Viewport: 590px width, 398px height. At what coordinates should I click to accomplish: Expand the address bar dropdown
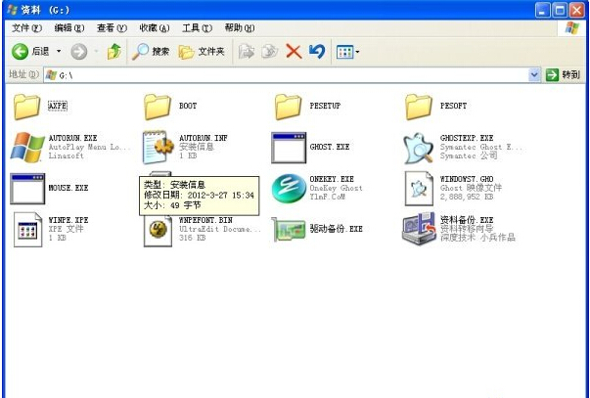[533, 75]
